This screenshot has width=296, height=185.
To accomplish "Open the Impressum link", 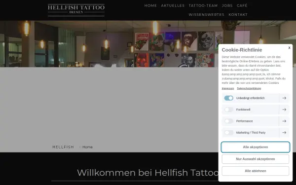I will 227,88.
